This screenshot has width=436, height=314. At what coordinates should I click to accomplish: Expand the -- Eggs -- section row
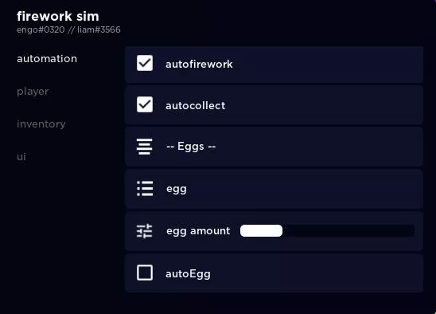pyautogui.click(x=274, y=147)
